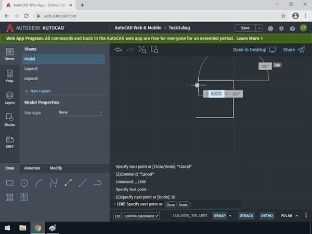Image resolution: width=312 pixels, height=234 pixels.
Task: Open the Prop. properties panel
Action: click(x=9, y=76)
